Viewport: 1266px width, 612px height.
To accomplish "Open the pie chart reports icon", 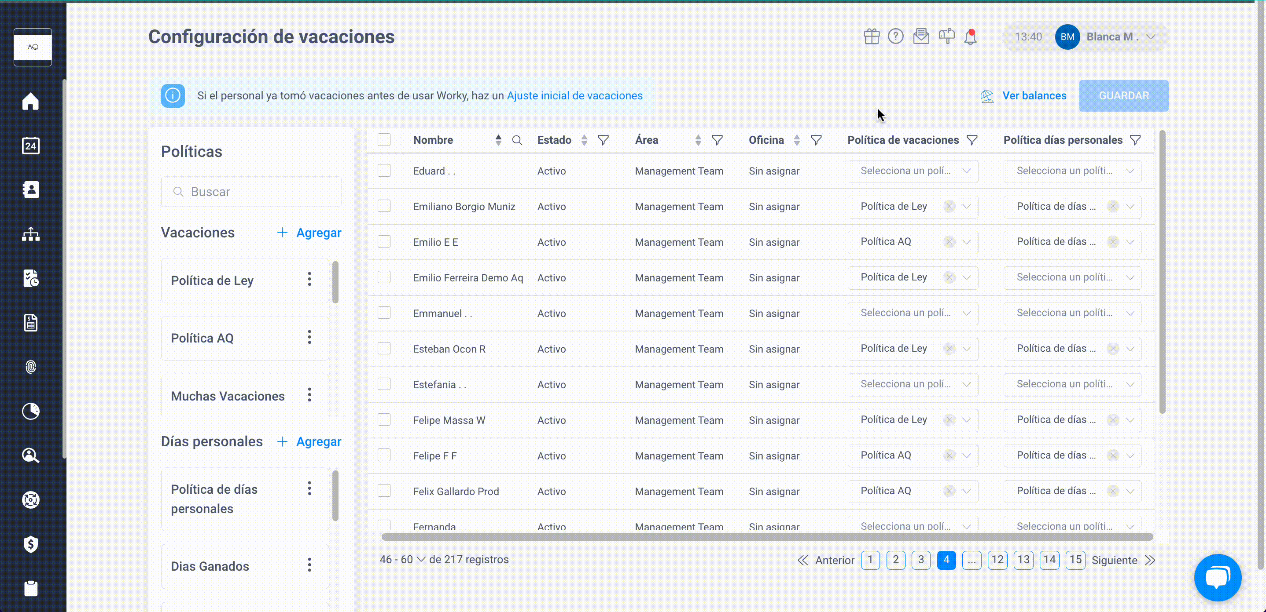I will tap(30, 411).
